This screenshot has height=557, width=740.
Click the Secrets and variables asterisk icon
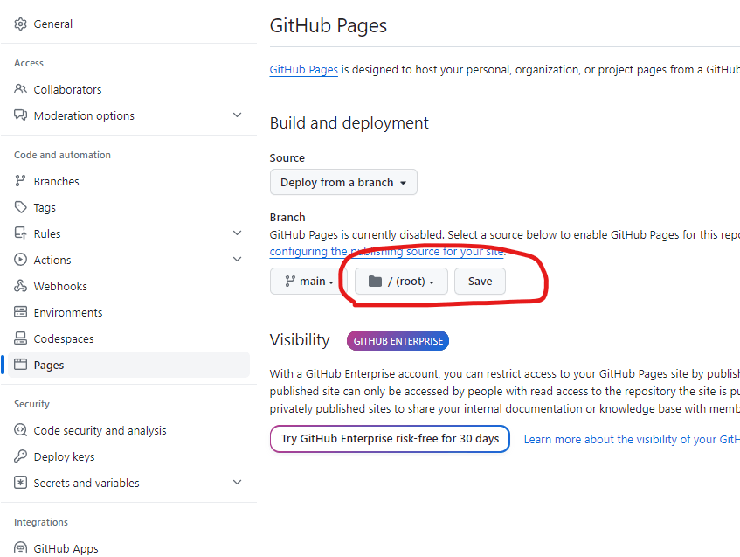(x=20, y=483)
